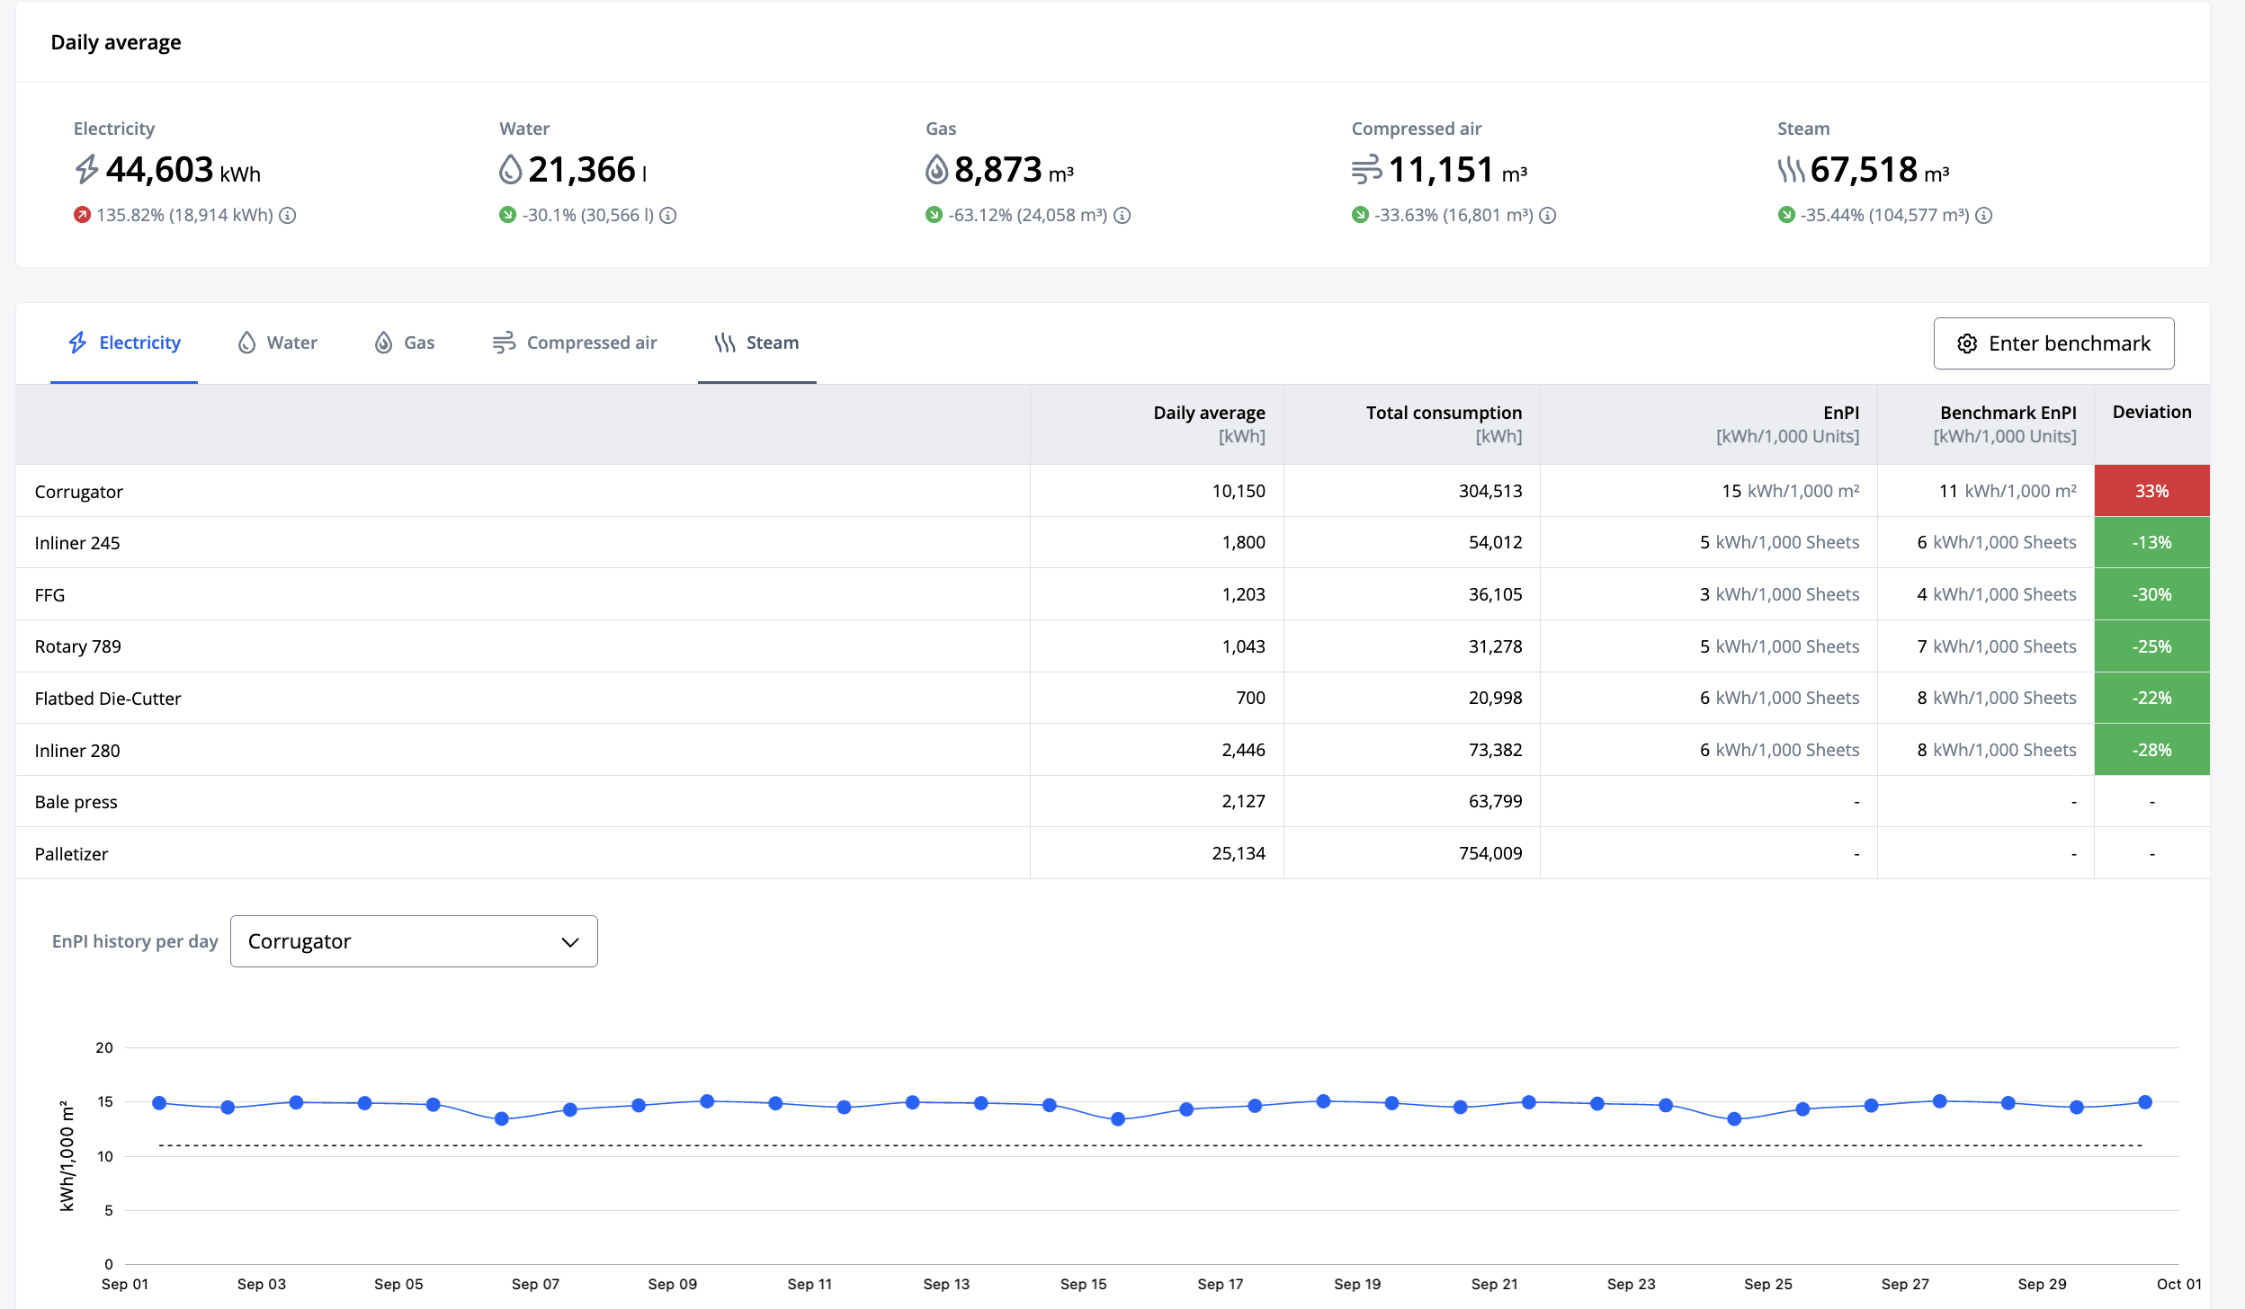
Task: Click the Sep 09 data point on chart
Action: coord(707,1101)
